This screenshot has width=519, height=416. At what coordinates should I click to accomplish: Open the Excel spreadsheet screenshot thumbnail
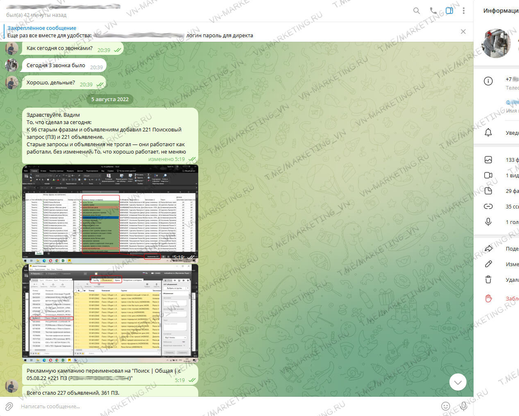click(110, 213)
